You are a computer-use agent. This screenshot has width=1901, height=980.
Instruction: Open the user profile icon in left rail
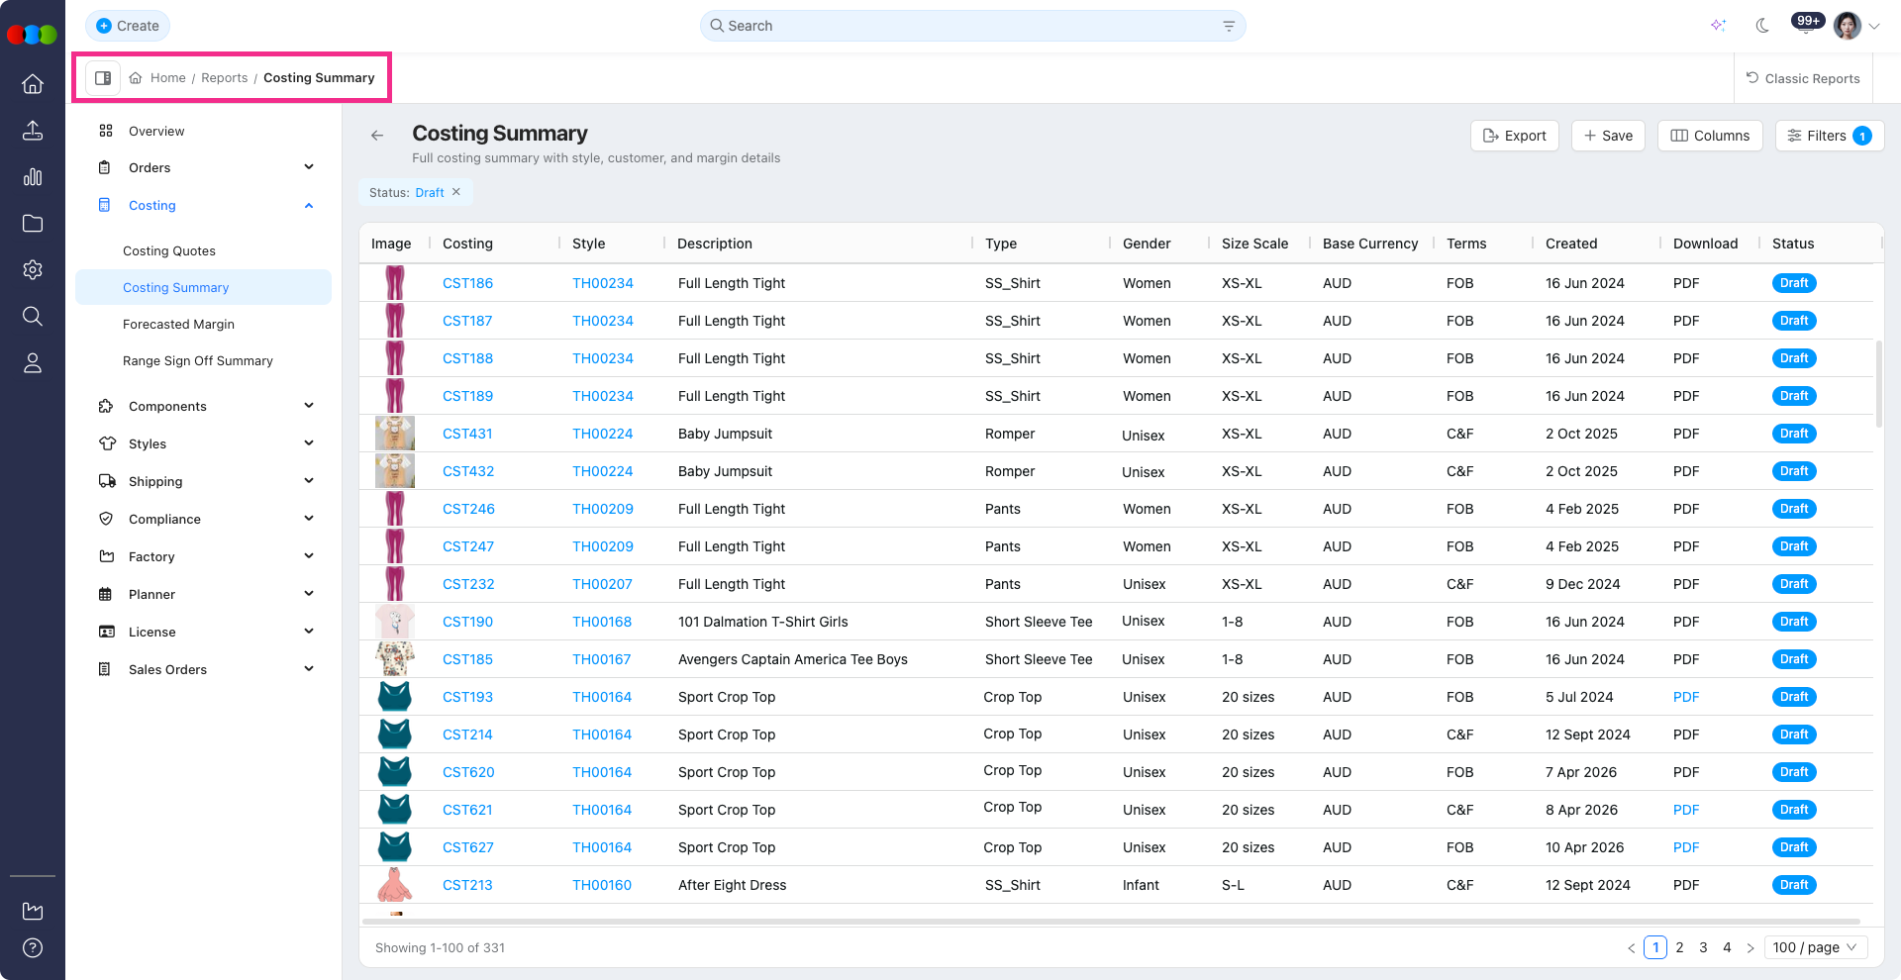33,363
